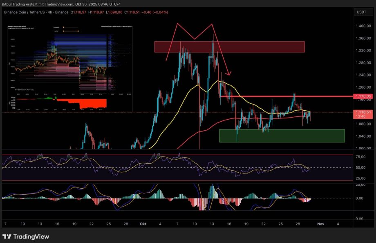This screenshot has width=376, height=243.
Task: Click the TradingView logo icon
Action: 8,236
